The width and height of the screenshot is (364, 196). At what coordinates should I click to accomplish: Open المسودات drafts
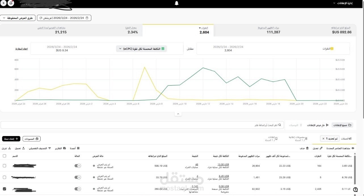31,139
